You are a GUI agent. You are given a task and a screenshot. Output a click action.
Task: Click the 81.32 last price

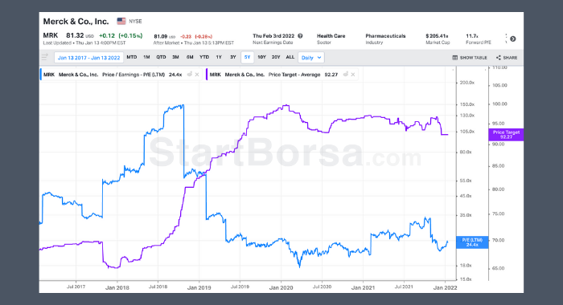click(75, 35)
